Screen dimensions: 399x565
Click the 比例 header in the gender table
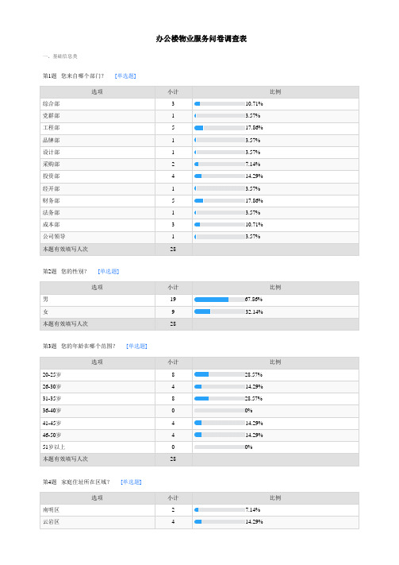click(275, 287)
